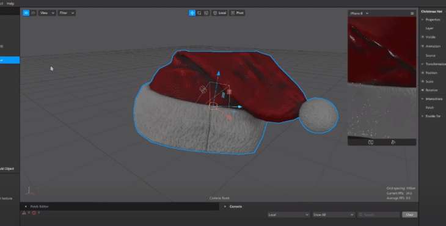Screen dimensions: 446x226
Task: Click the Add Object button
Action: pyautogui.click(x=7, y=169)
